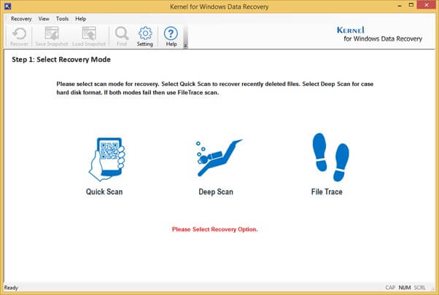Click the scan mode instruction paragraph

click(x=214, y=88)
